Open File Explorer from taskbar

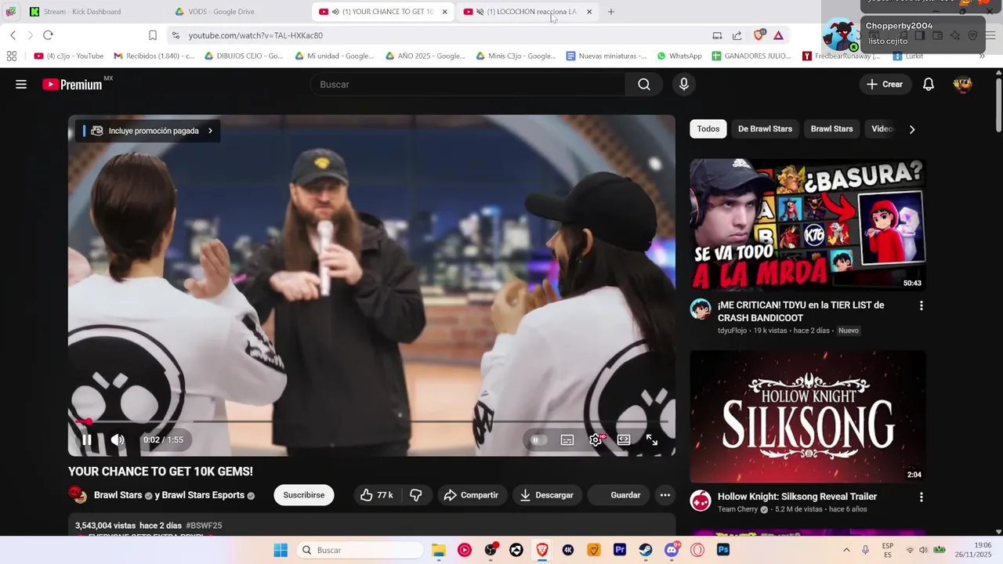tap(438, 550)
